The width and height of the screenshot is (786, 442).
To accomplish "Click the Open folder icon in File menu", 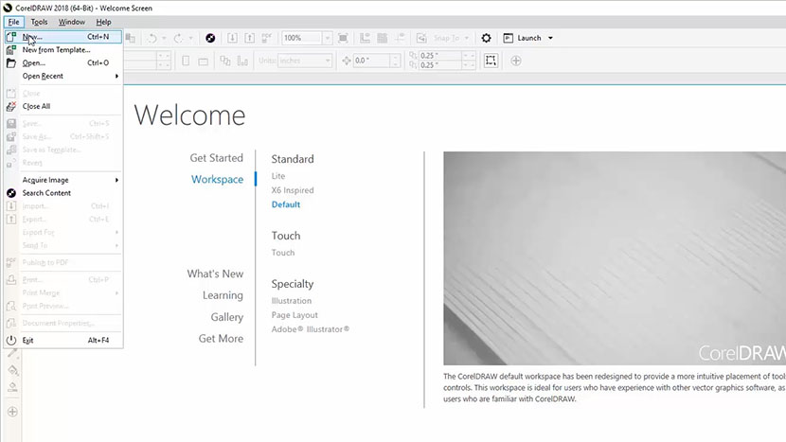I will [x=11, y=63].
